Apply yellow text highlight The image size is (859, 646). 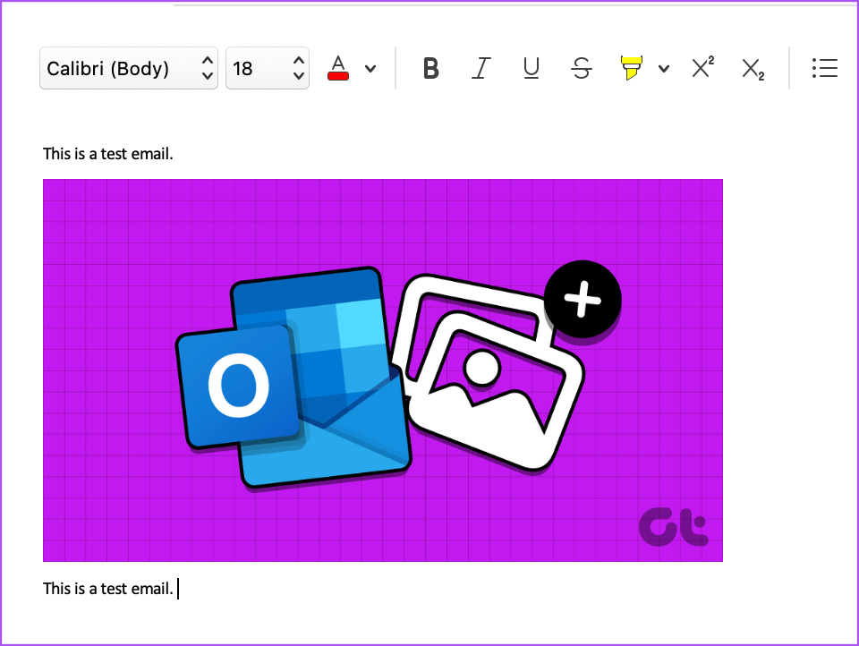[631, 68]
